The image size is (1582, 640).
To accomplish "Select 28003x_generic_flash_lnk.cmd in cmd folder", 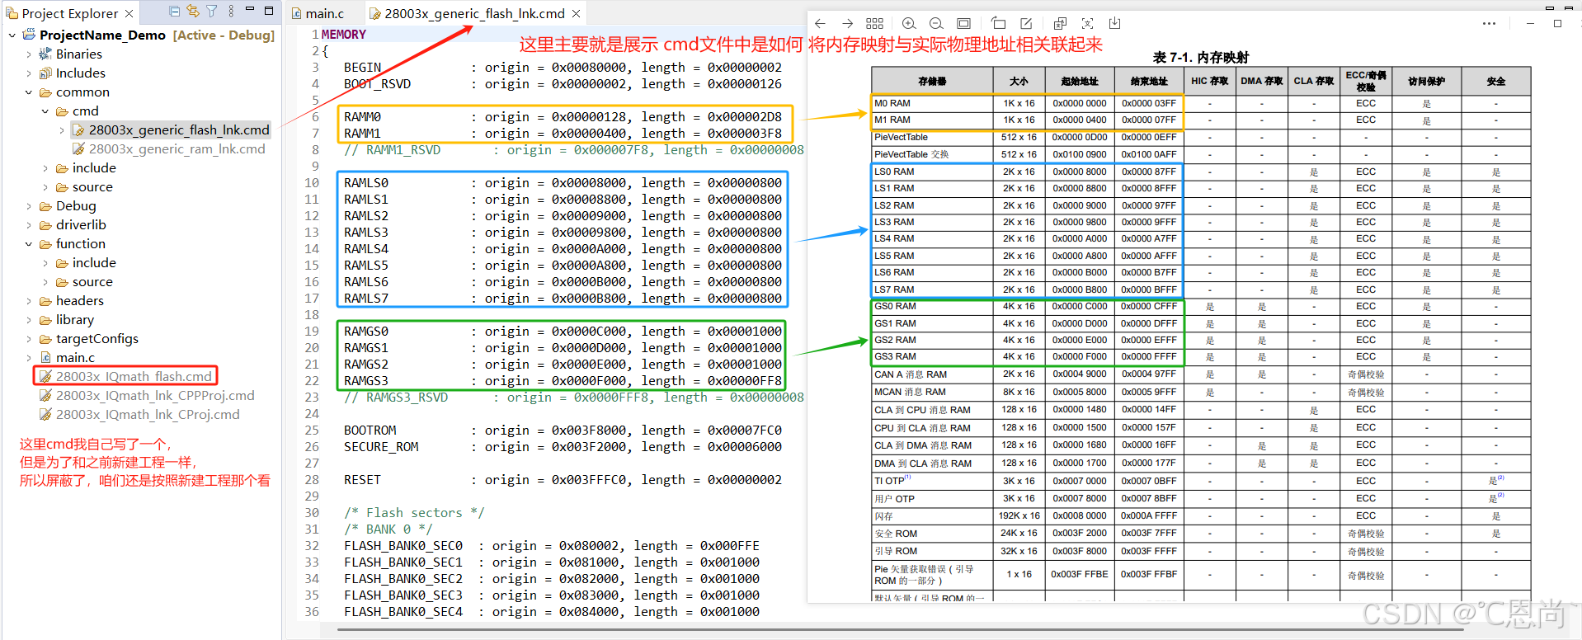I will [179, 130].
